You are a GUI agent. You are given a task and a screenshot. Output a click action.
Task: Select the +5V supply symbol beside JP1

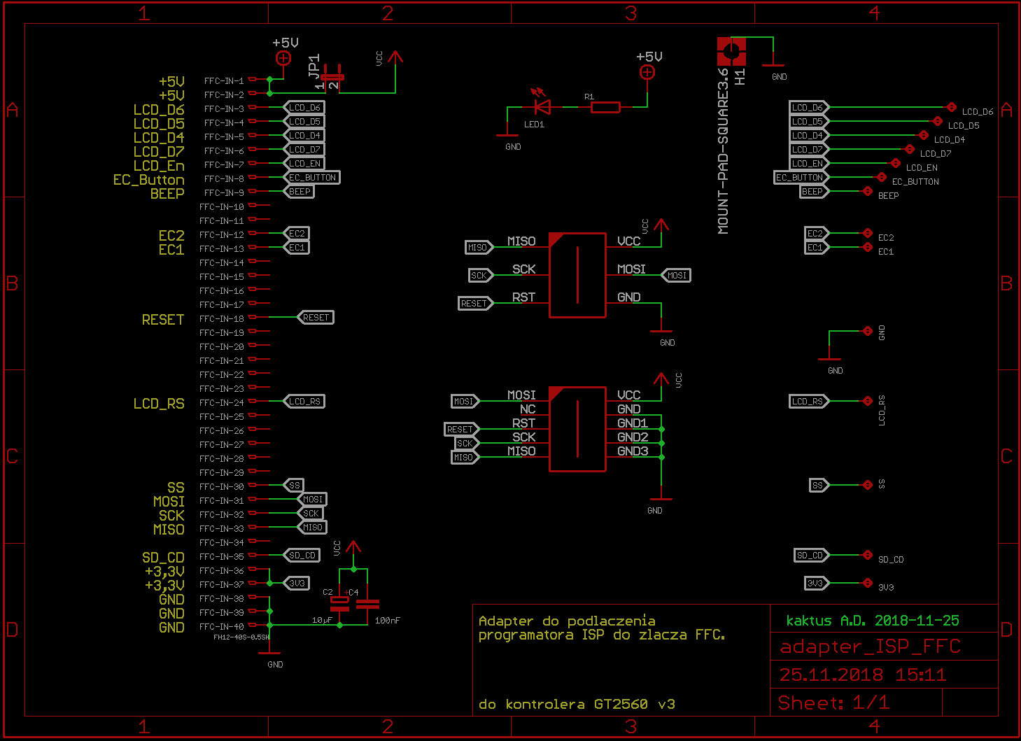pos(283,58)
